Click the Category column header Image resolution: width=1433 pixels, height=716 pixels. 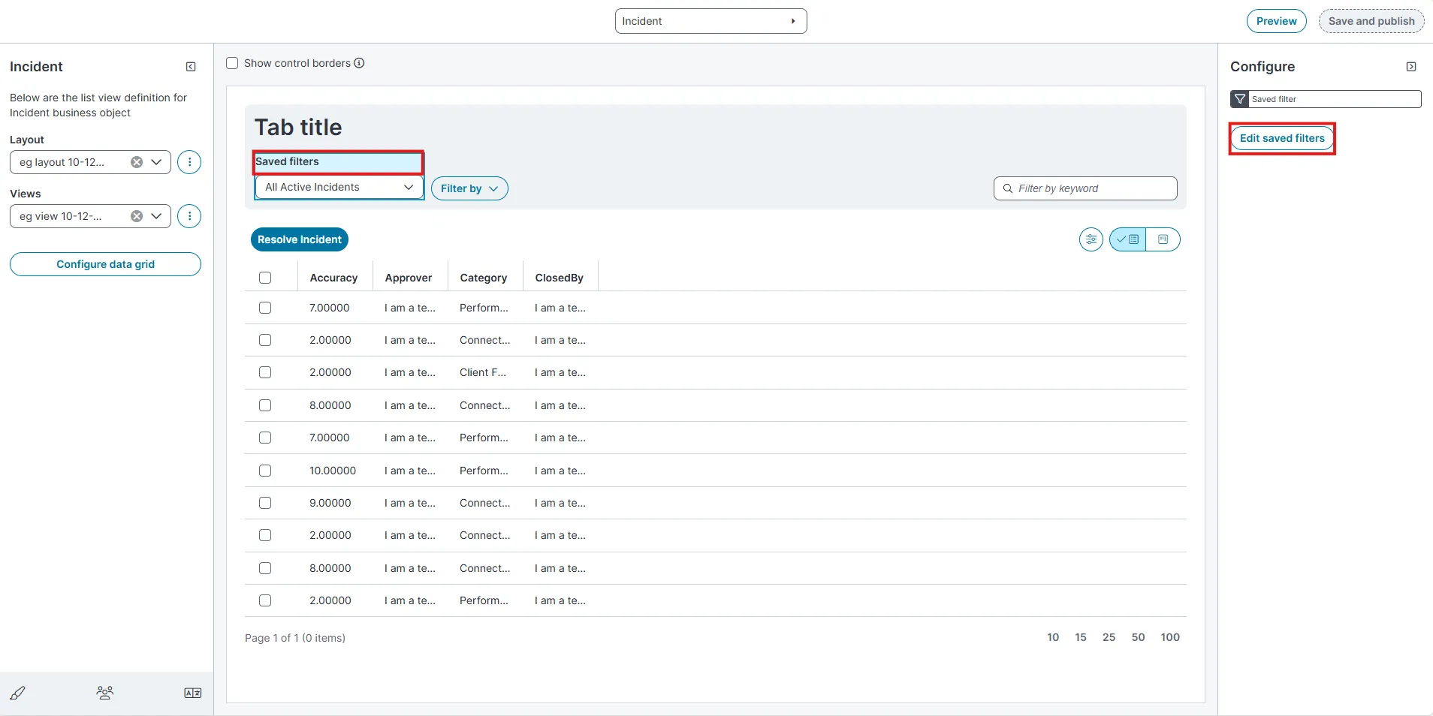(484, 278)
